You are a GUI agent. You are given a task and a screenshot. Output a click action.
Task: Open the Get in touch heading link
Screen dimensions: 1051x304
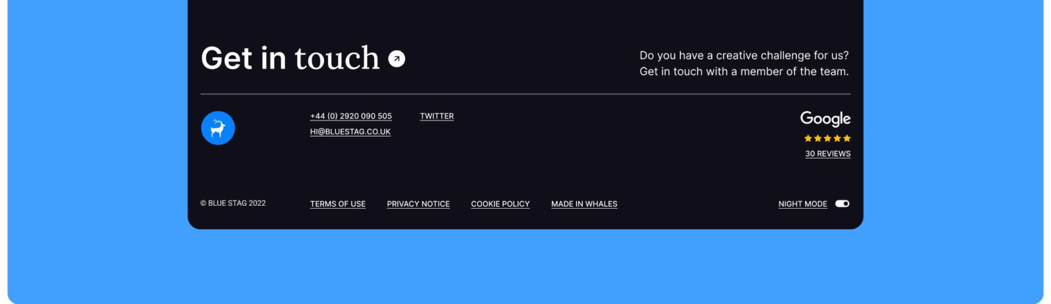[290, 58]
